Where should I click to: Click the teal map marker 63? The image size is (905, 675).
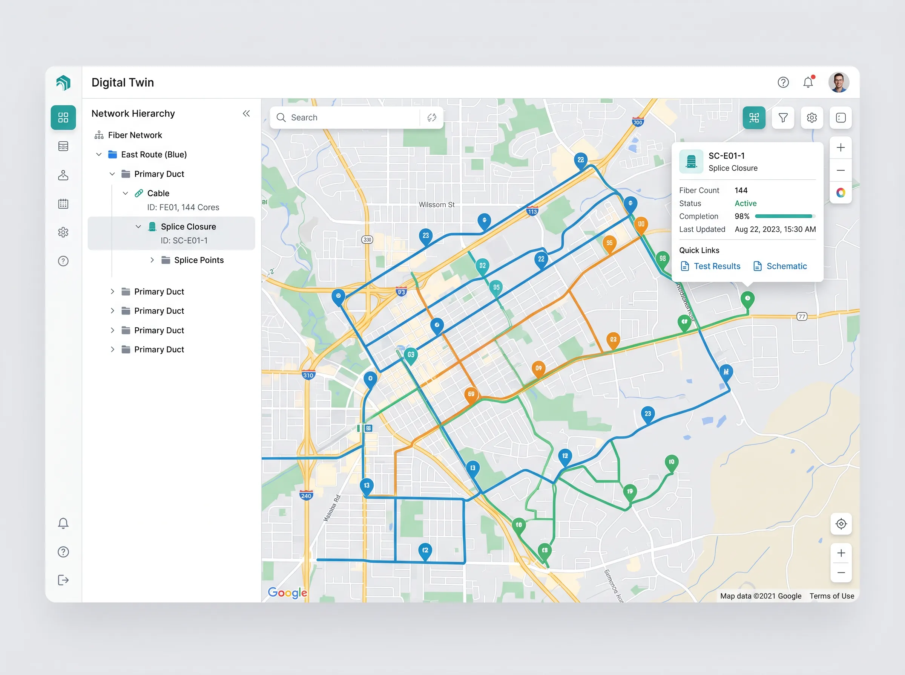pos(411,356)
